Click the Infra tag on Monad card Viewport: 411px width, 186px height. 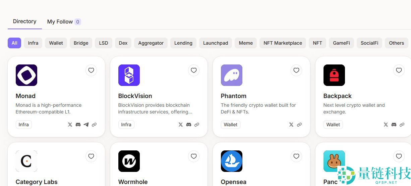[24, 125]
